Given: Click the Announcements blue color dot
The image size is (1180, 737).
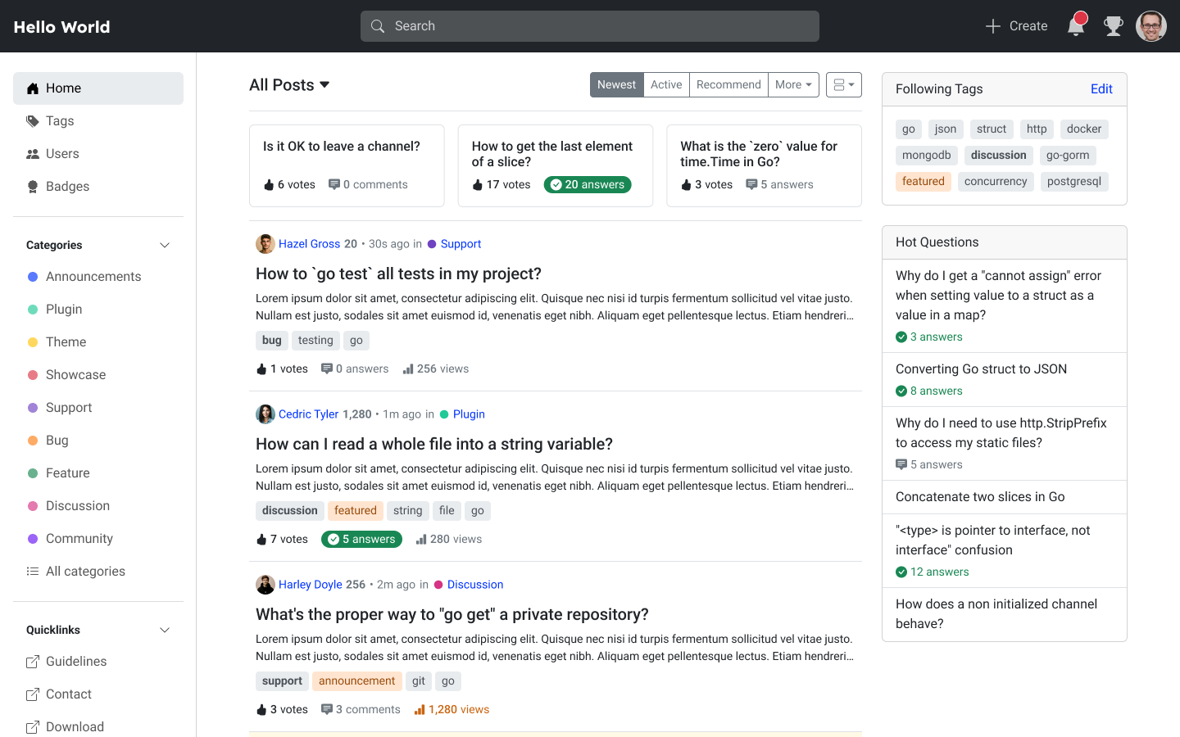Looking at the screenshot, I should pyautogui.click(x=33, y=277).
